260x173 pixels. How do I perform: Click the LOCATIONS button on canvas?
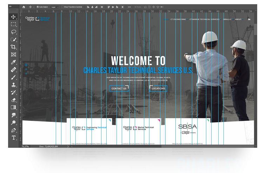[158, 88]
